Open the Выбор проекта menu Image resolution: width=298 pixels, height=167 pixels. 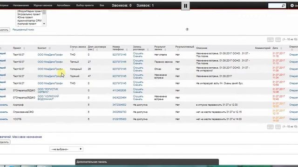tap(85, 6)
